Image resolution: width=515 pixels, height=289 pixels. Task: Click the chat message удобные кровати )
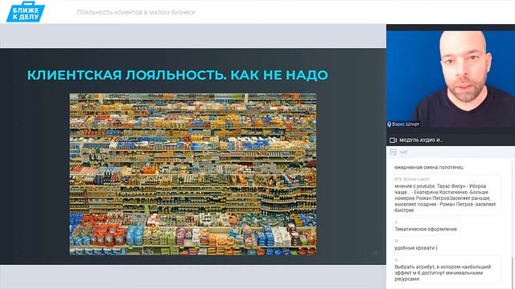point(416,248)
